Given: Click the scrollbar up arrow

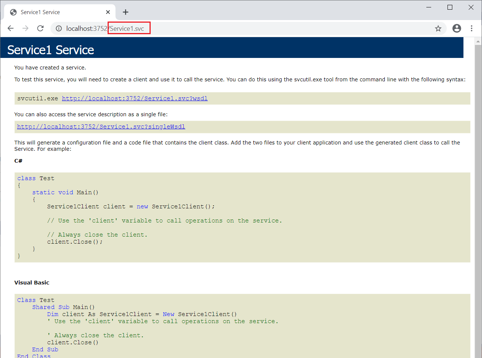Looking at the screenshot, I should coord(478,41).
